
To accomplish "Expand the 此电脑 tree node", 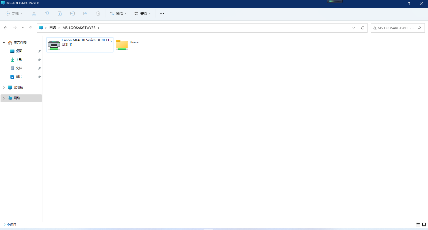I will (4, 87).
